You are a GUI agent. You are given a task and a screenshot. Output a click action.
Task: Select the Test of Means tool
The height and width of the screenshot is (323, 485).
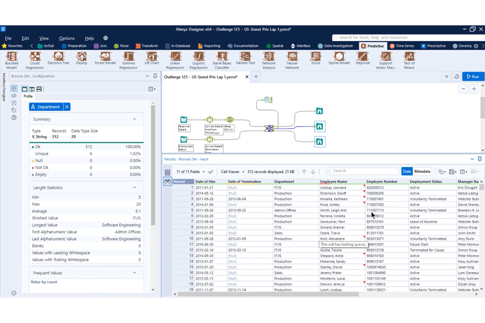409,60
